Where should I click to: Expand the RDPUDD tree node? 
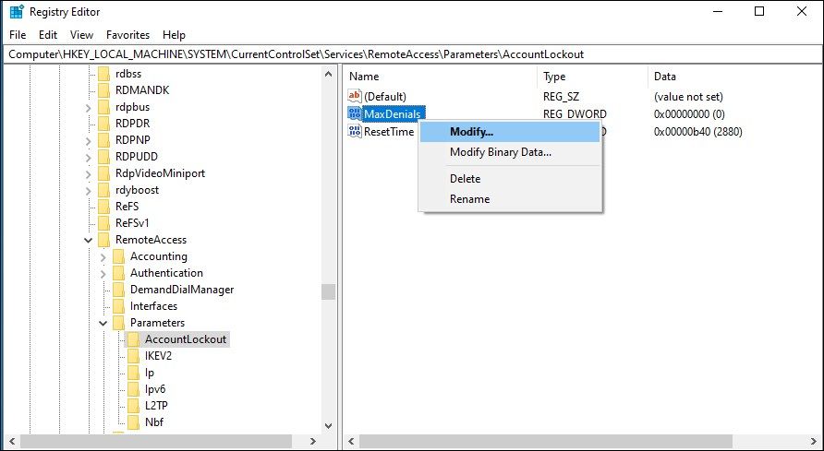pos(89,157)
